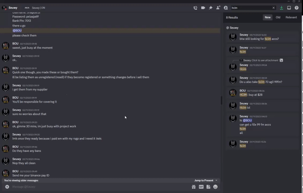The width and height of the screenshot is (303, 193).
Task: Click BOU avatar beside 'sweet, just busy' message
Action: coord(5,46)
